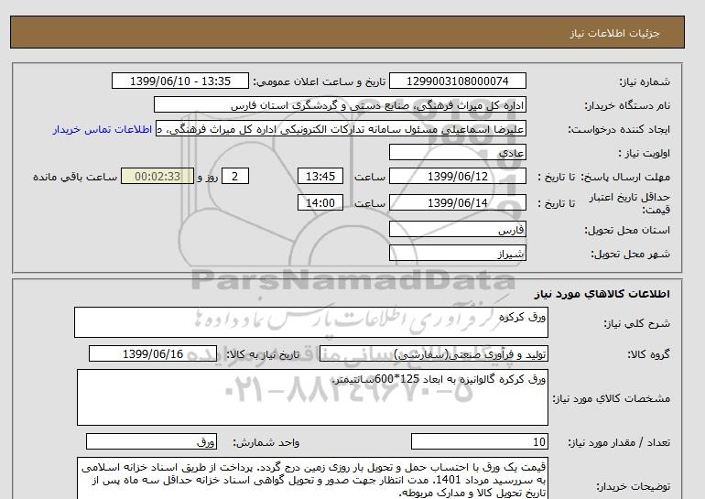Click the شماره نیاز label
Image resolution: width=705 pixels, height=499 pixels.
pos(645,81)
